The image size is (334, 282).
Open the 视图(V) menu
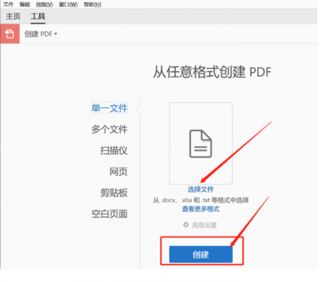click(x=44, y=4)
